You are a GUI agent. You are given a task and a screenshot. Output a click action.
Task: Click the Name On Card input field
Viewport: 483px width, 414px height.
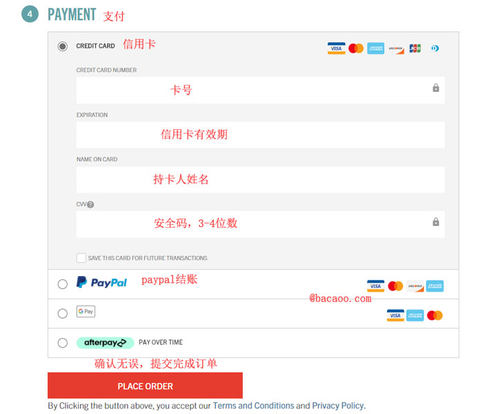(260, 180)
